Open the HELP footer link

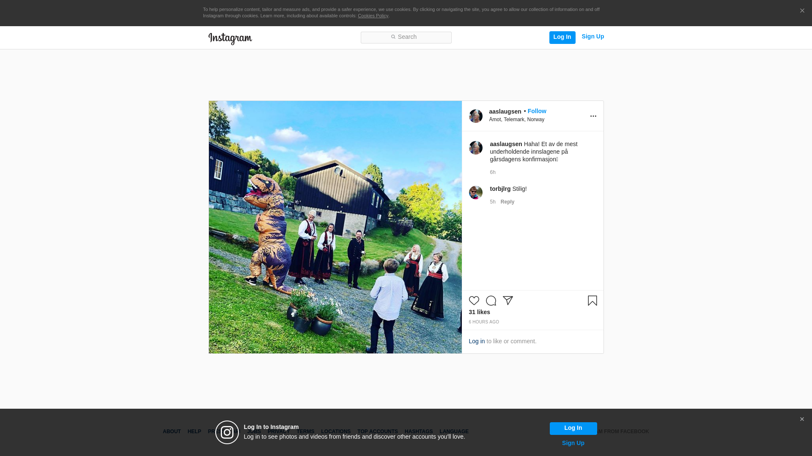click(194, 432)
